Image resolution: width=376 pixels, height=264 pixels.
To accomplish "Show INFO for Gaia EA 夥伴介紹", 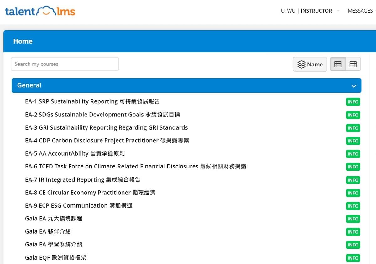I will (353, 232).
